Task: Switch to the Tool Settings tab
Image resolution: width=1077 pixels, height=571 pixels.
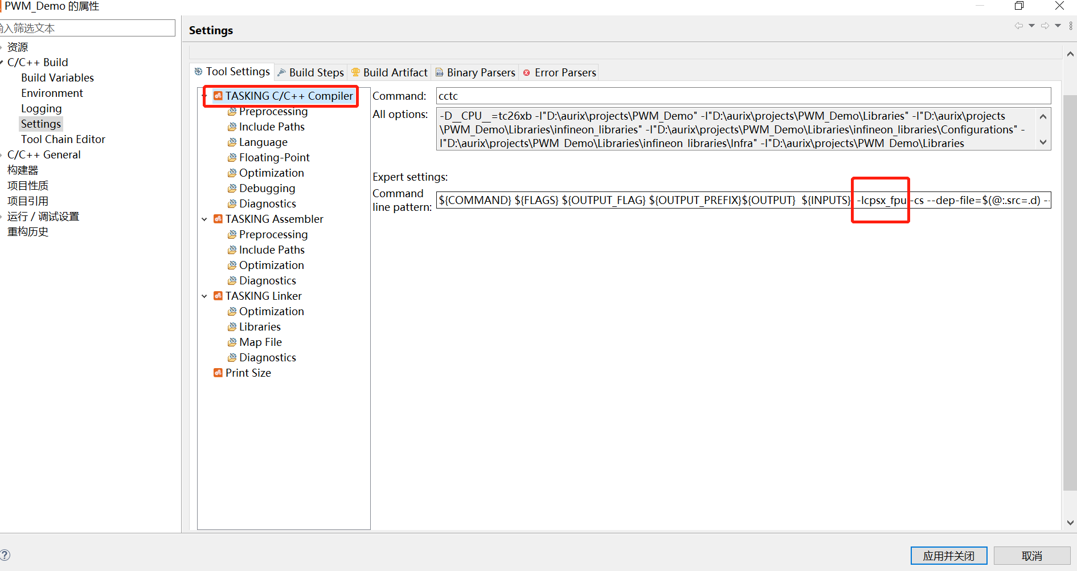Action: click(x=232, y=71)
